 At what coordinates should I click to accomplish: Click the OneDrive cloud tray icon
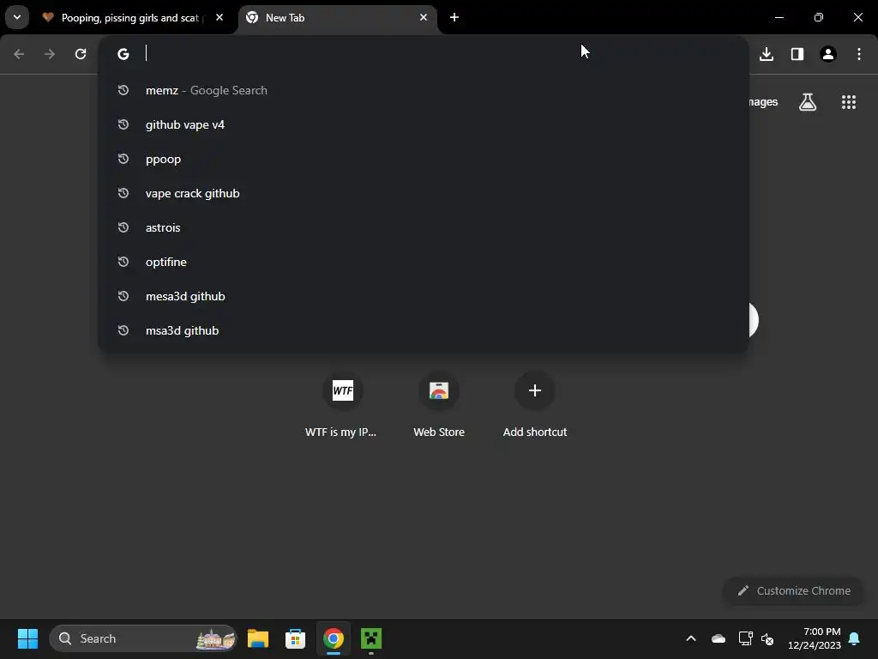pyautogui.click(x=719, y=638)
